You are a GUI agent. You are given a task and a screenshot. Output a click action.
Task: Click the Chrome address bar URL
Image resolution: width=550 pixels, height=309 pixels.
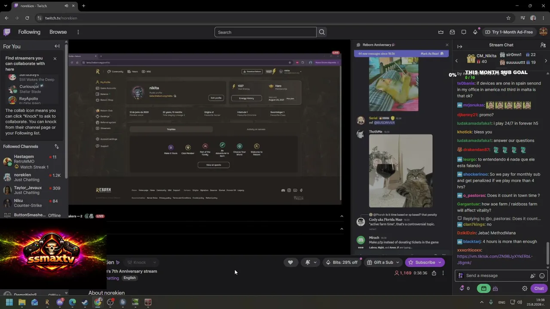(x=61, y=18)
